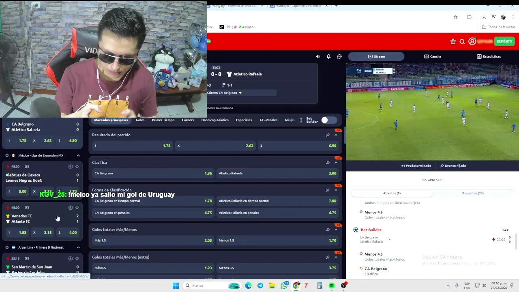Pin the Goles totales Más/Menos (extra) market
This screenshot has width=519, height=292.
[x=328, y=257]
